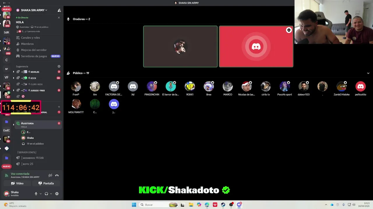Click audience member Nicolas de las... avatar

point(247,87)
